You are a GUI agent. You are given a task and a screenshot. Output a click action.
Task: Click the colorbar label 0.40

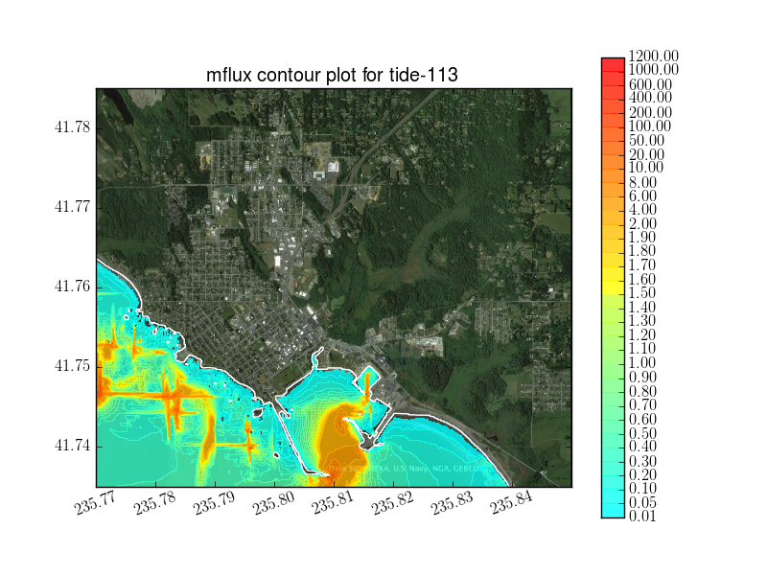[x=642, y=447]
